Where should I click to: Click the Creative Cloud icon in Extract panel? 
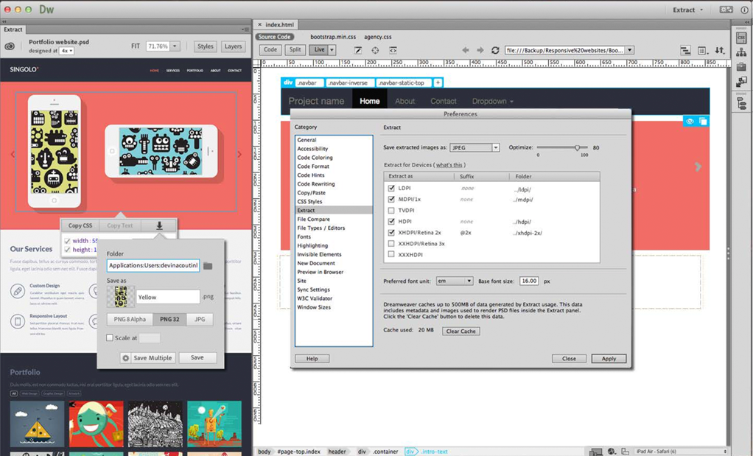coord(10,46)
